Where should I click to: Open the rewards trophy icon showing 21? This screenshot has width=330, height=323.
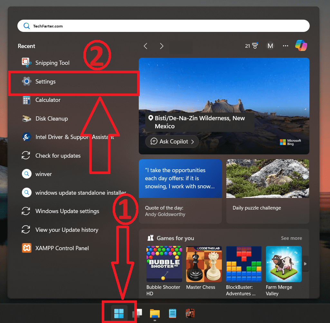coord(252,46)
